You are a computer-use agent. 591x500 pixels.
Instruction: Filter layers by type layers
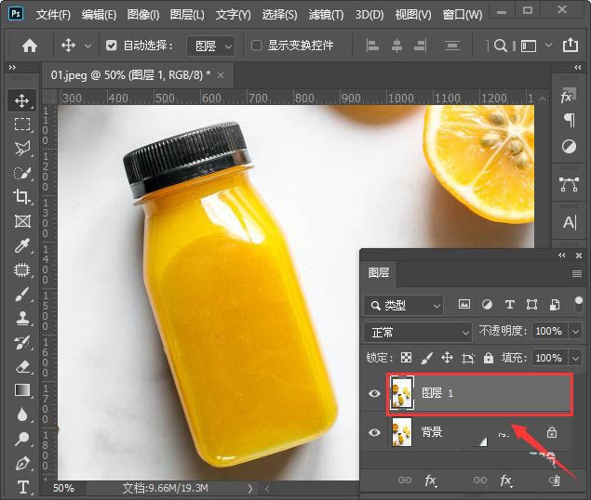coord(510,304)
